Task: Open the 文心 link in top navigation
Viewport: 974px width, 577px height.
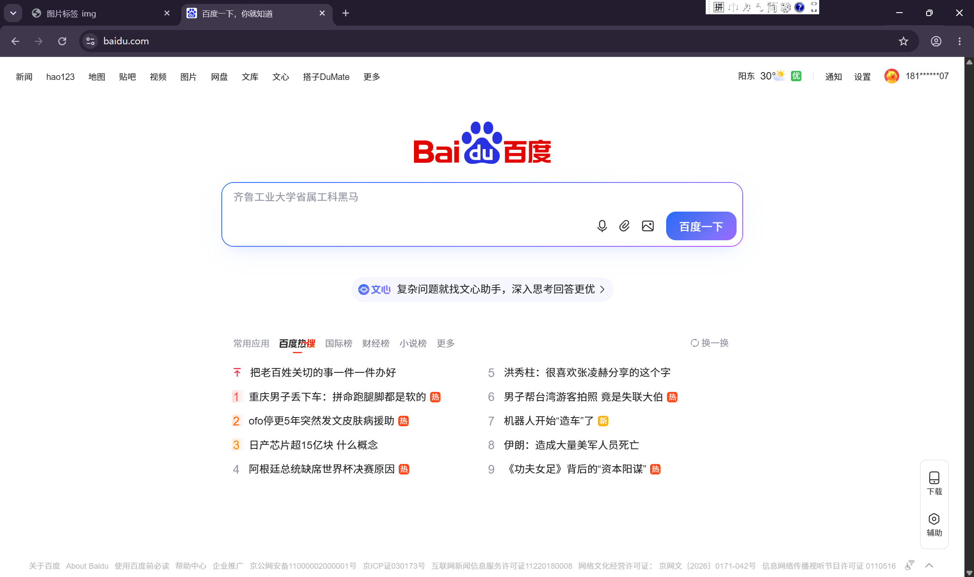Action: (x=281, y=77)
